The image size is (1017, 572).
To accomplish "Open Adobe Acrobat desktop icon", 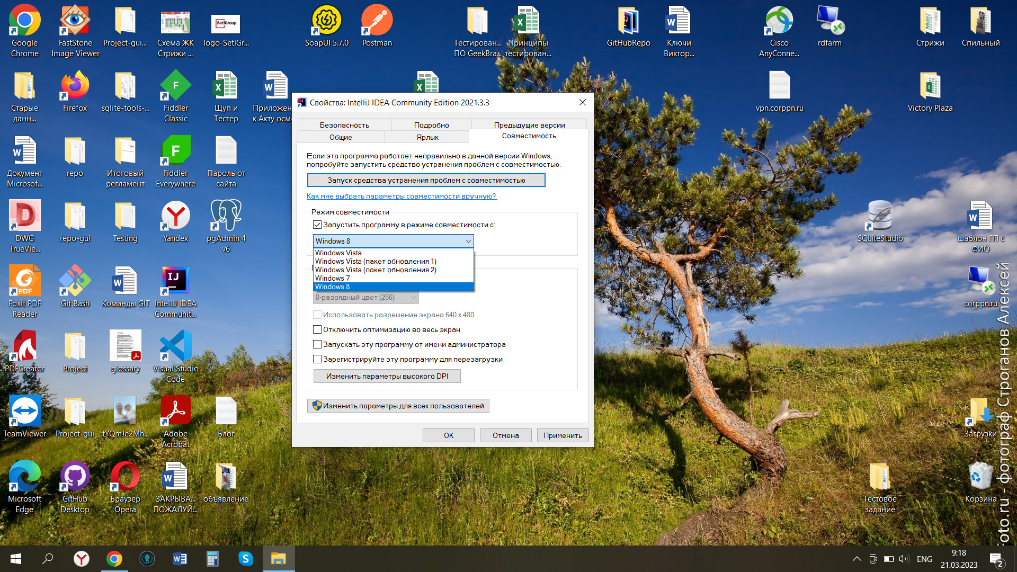I will [175, 422].
